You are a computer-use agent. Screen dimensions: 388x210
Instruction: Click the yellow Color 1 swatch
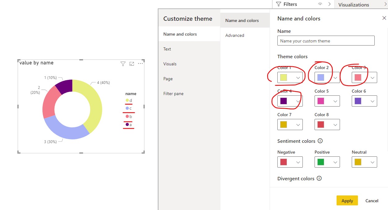[284, 77]
